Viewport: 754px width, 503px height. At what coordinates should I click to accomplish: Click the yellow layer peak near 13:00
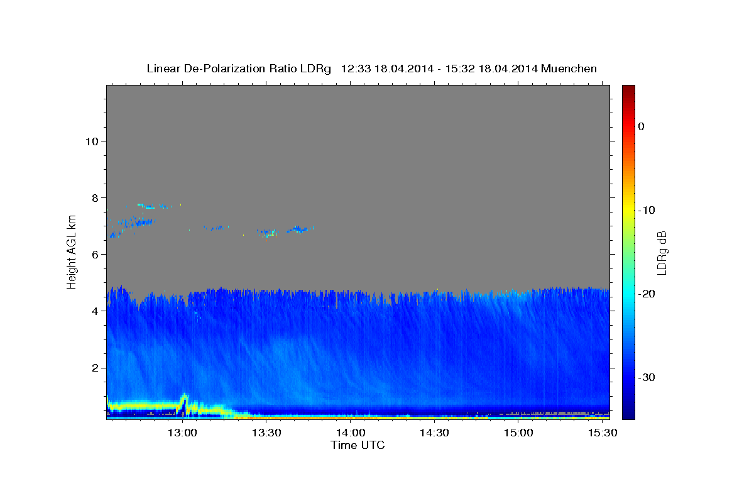(185, 398)
